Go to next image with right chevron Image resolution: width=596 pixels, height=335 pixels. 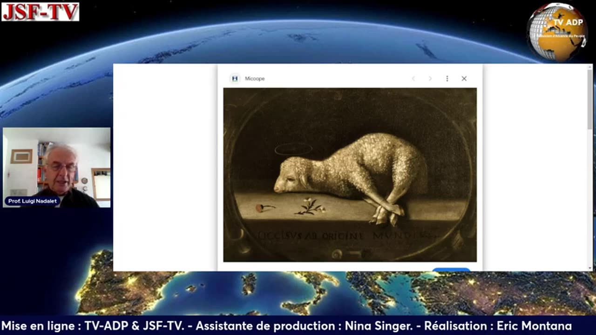[430, 79]
